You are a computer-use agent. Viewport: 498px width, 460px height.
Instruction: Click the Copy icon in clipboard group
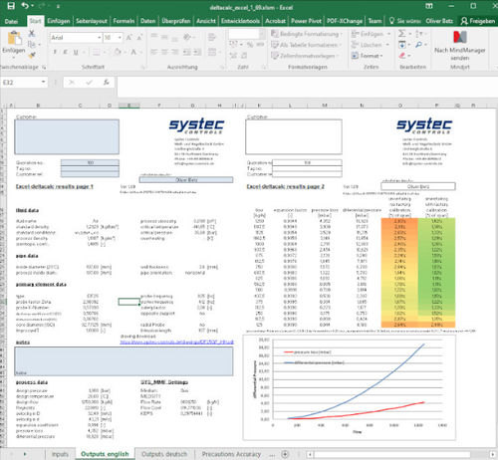coord(32,44)
